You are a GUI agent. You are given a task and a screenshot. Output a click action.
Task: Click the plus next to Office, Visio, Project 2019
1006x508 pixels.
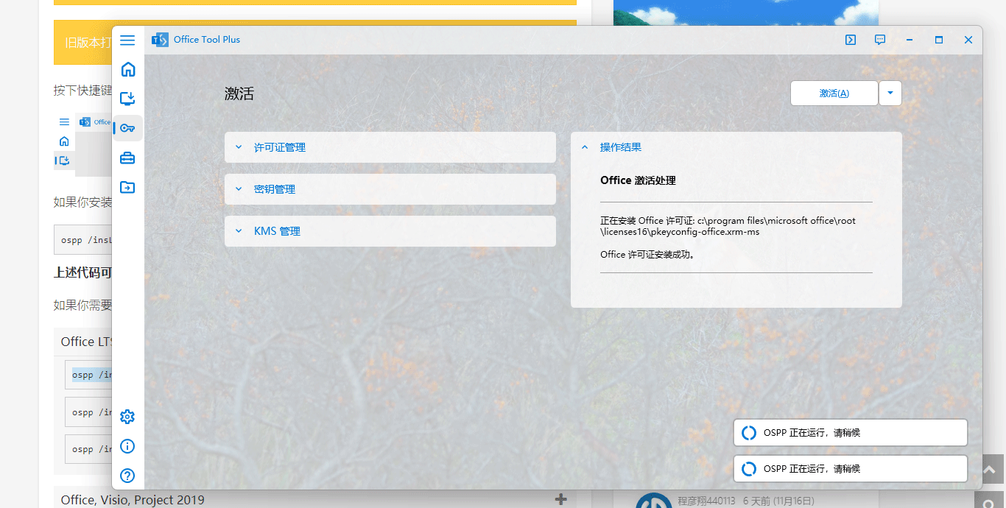561,499
